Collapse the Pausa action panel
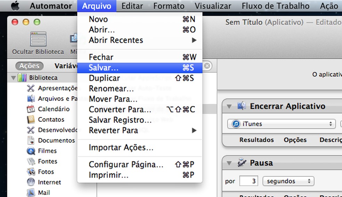 point(229,163)
